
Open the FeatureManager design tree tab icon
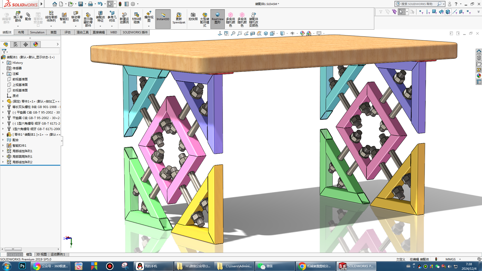(x=6, y=44)
